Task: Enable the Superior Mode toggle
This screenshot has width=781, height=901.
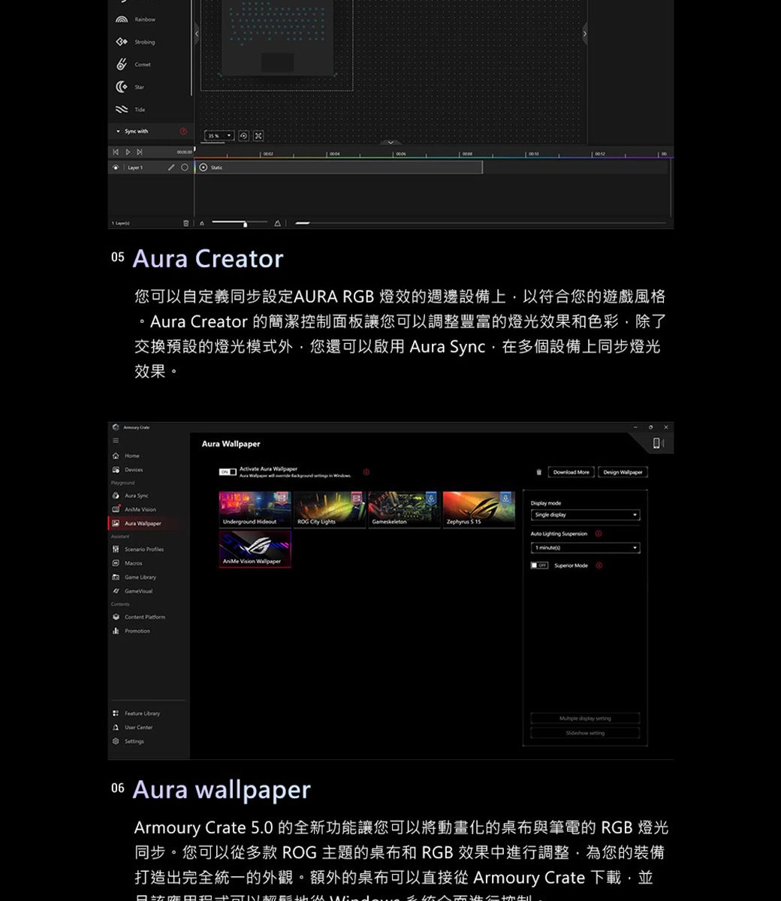Action: [539, 565]
